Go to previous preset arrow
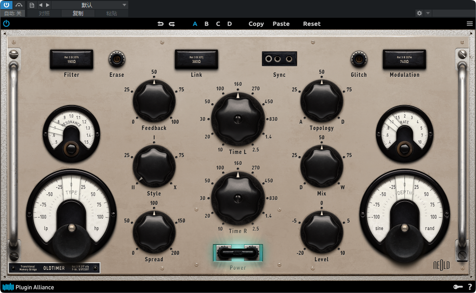Image resolution: width=476 pixels, height=293 pixels. 40,5
